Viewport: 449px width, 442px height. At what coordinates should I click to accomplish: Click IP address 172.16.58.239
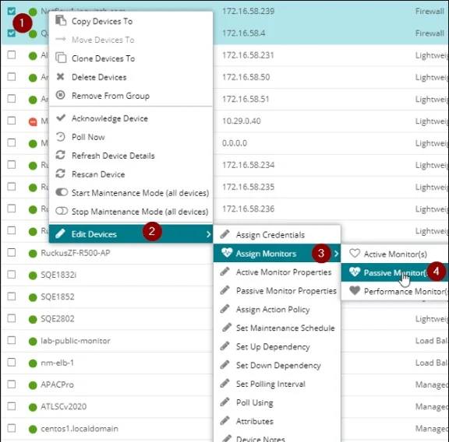point(248,11)
